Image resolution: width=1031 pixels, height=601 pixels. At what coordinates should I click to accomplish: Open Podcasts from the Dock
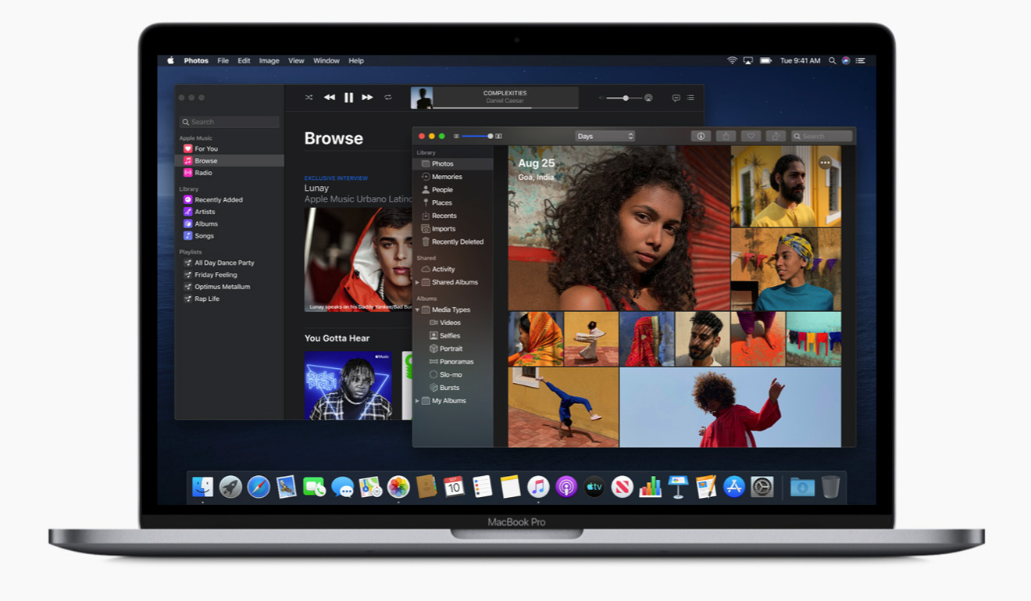pos(566,487)
